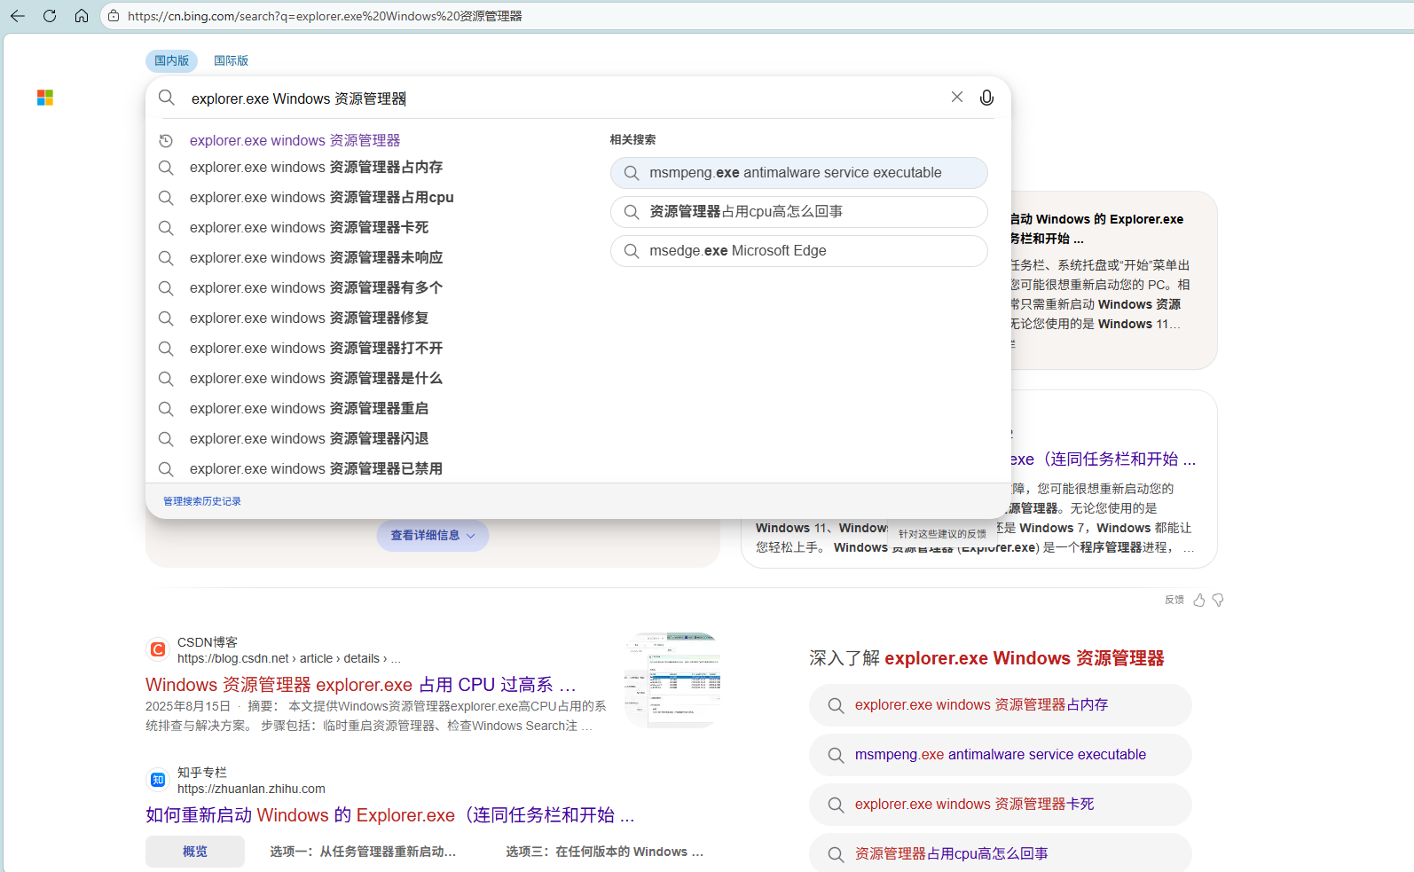Image resolution: width=1414 pixels, height=872 pixels.
Task: Clear the search box with the X icon
Action: [957, 97]
